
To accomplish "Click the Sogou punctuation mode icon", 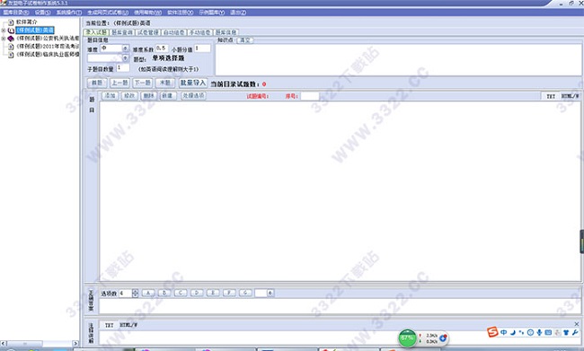I will 521,332.
